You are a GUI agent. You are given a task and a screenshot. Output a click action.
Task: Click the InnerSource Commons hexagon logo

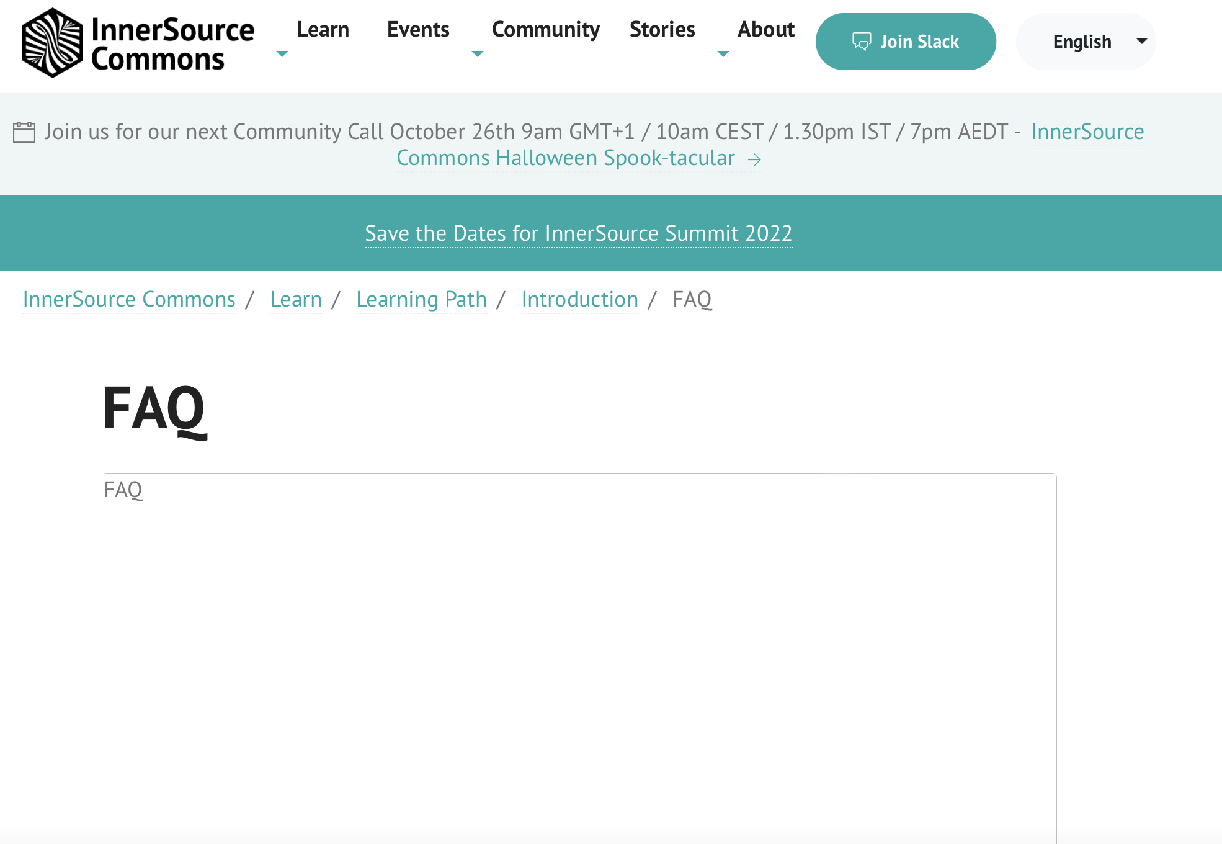point(53,43)
